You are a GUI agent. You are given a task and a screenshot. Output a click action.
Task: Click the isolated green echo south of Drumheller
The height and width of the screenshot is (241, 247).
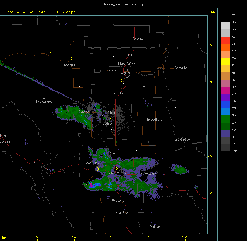[180, 169]
